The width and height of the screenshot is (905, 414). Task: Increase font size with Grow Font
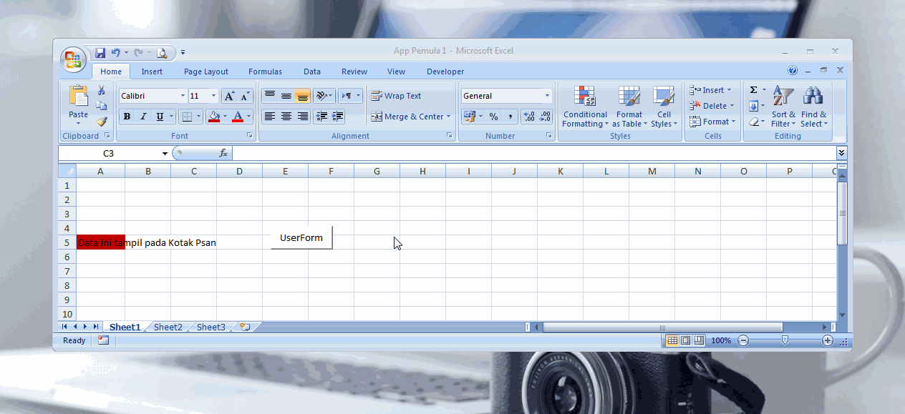point(229,96)
